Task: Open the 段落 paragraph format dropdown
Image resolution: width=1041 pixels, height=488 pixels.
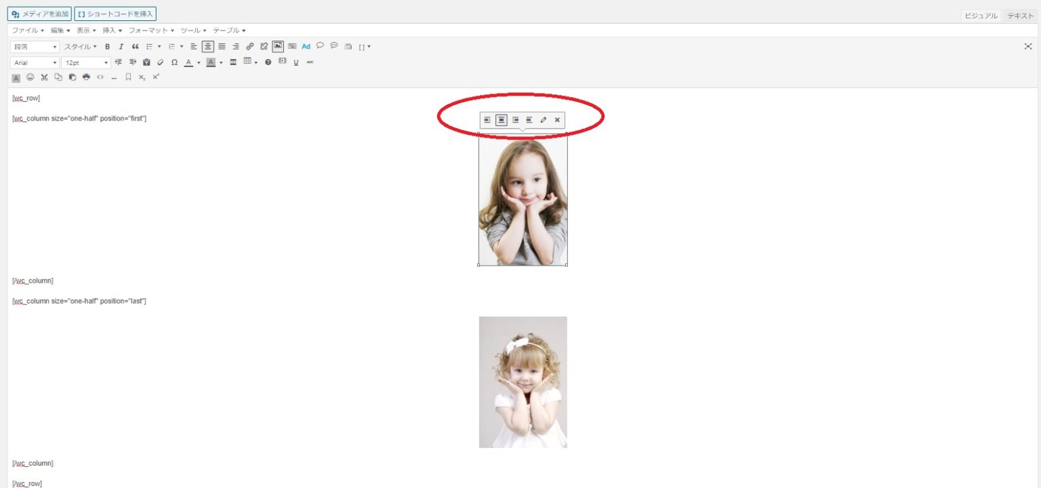Action: coord(35,47)
